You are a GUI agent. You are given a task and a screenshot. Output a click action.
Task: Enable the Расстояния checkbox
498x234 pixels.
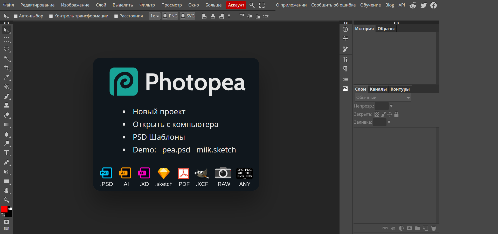pos(116,16)
